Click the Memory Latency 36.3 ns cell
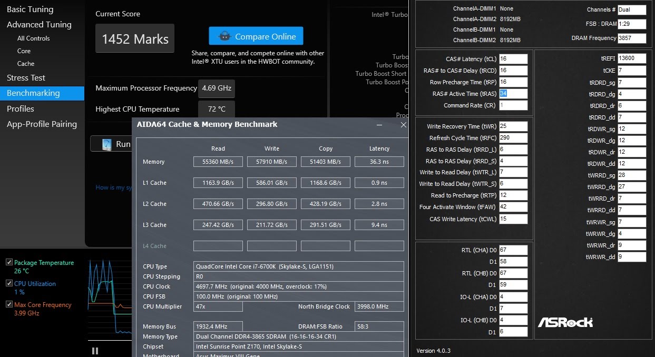The width and height of the screenshot is (655, 357). (x=379, y=162)
